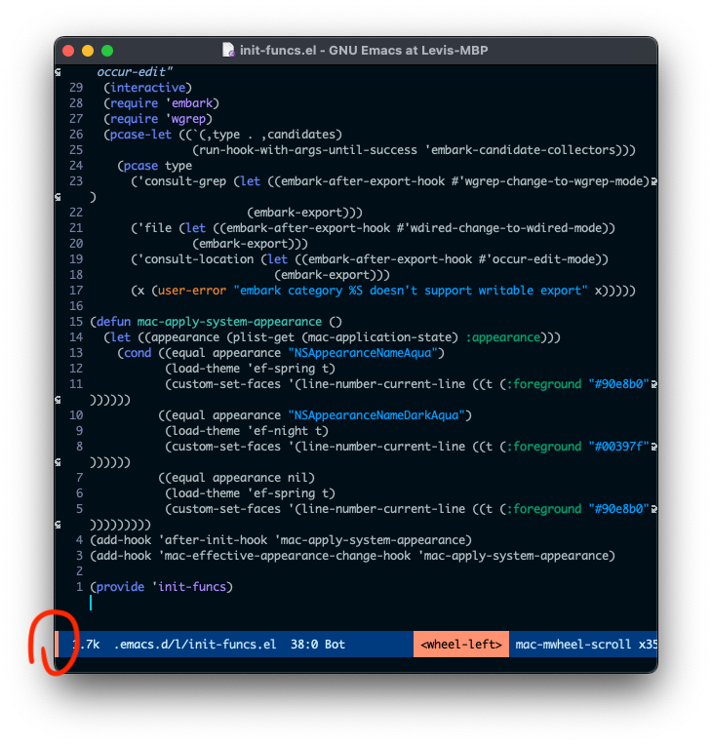The width and height of the screenshot is (712, 745).
Task: Click mac-application-state on line 14
Action: (379, 337)
